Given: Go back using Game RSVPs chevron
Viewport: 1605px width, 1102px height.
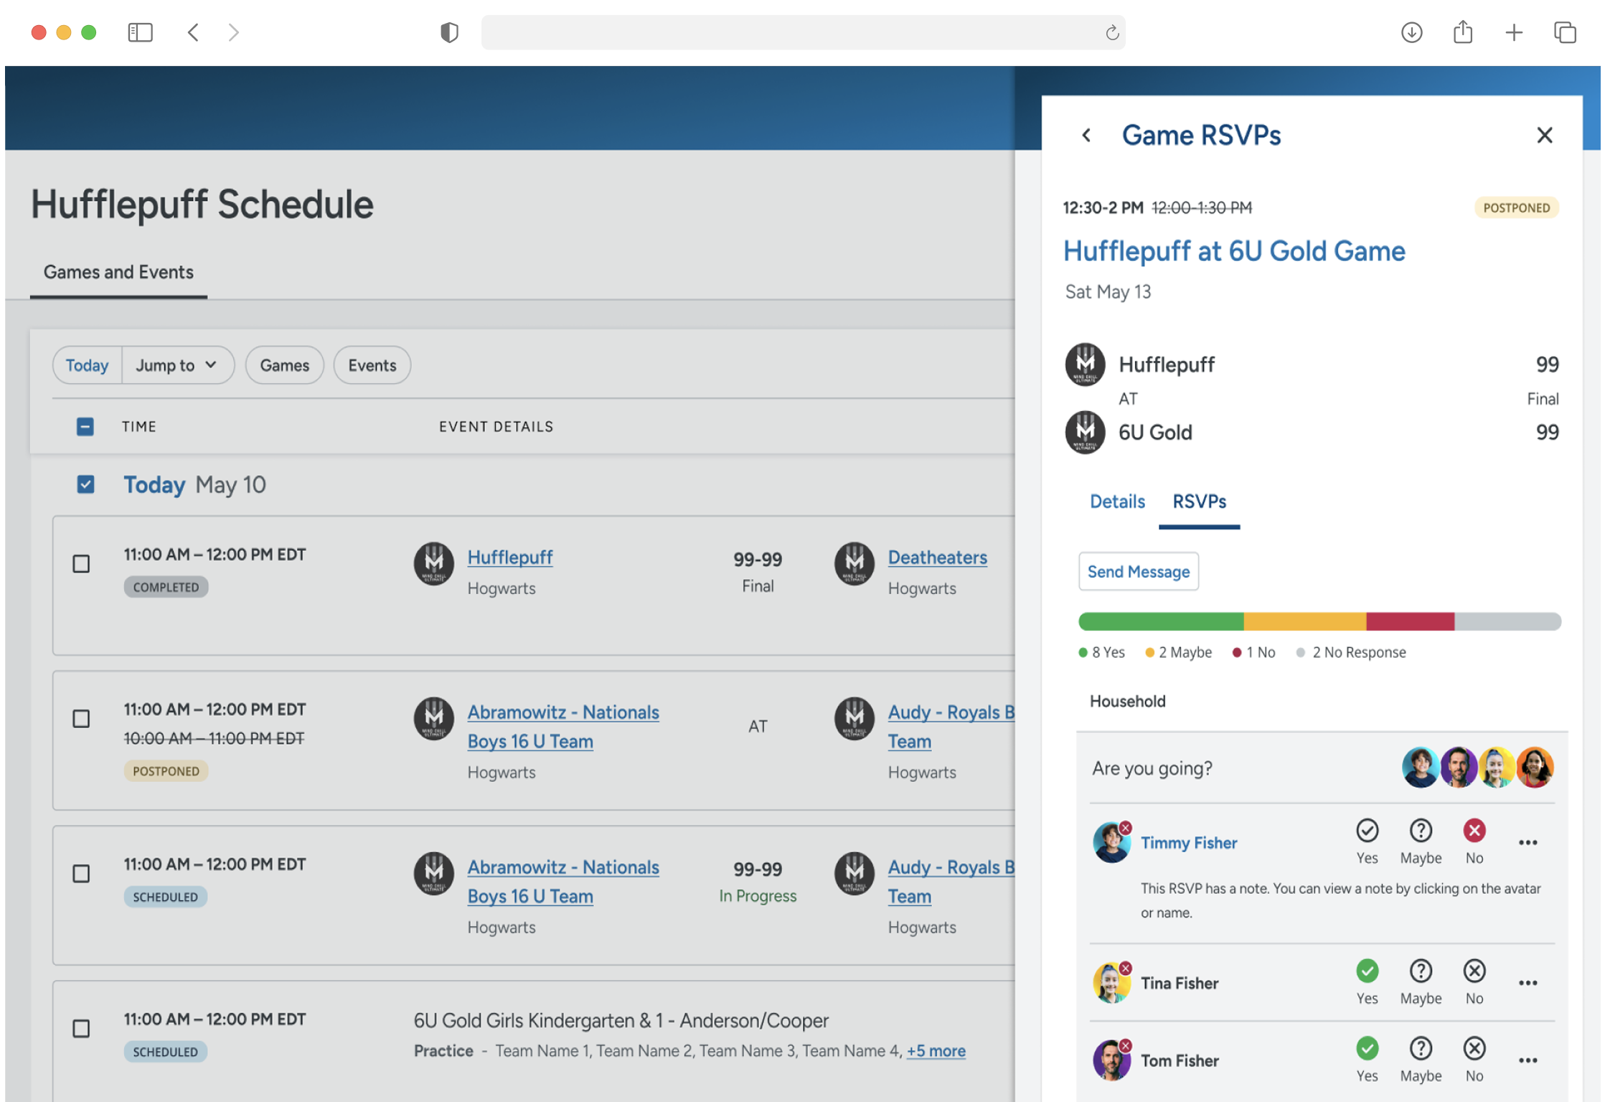Looking at the screenshot, I should click(1086, 136).
